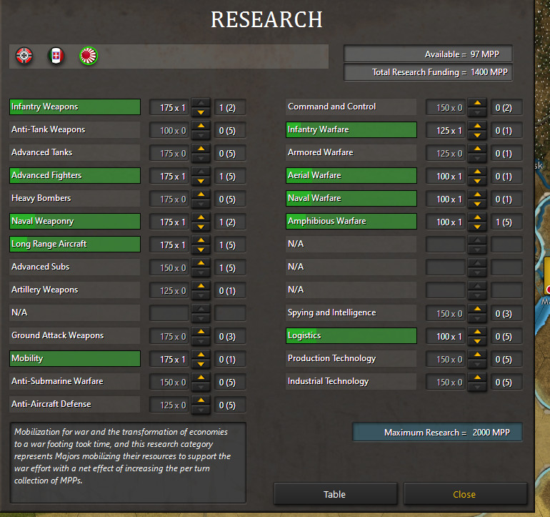Click the Maximum Research 2000 MPP bar
The height and width of the screenshot is (517, 550).
[x=437, y=432]
